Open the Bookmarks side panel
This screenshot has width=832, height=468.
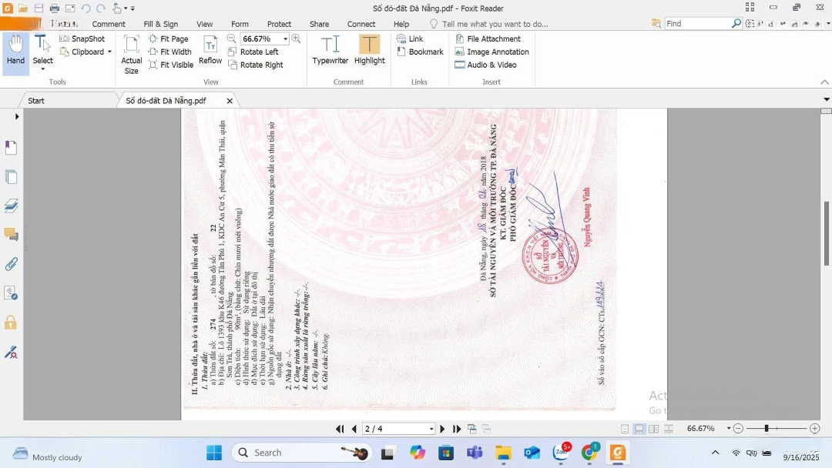click(11, 147)
